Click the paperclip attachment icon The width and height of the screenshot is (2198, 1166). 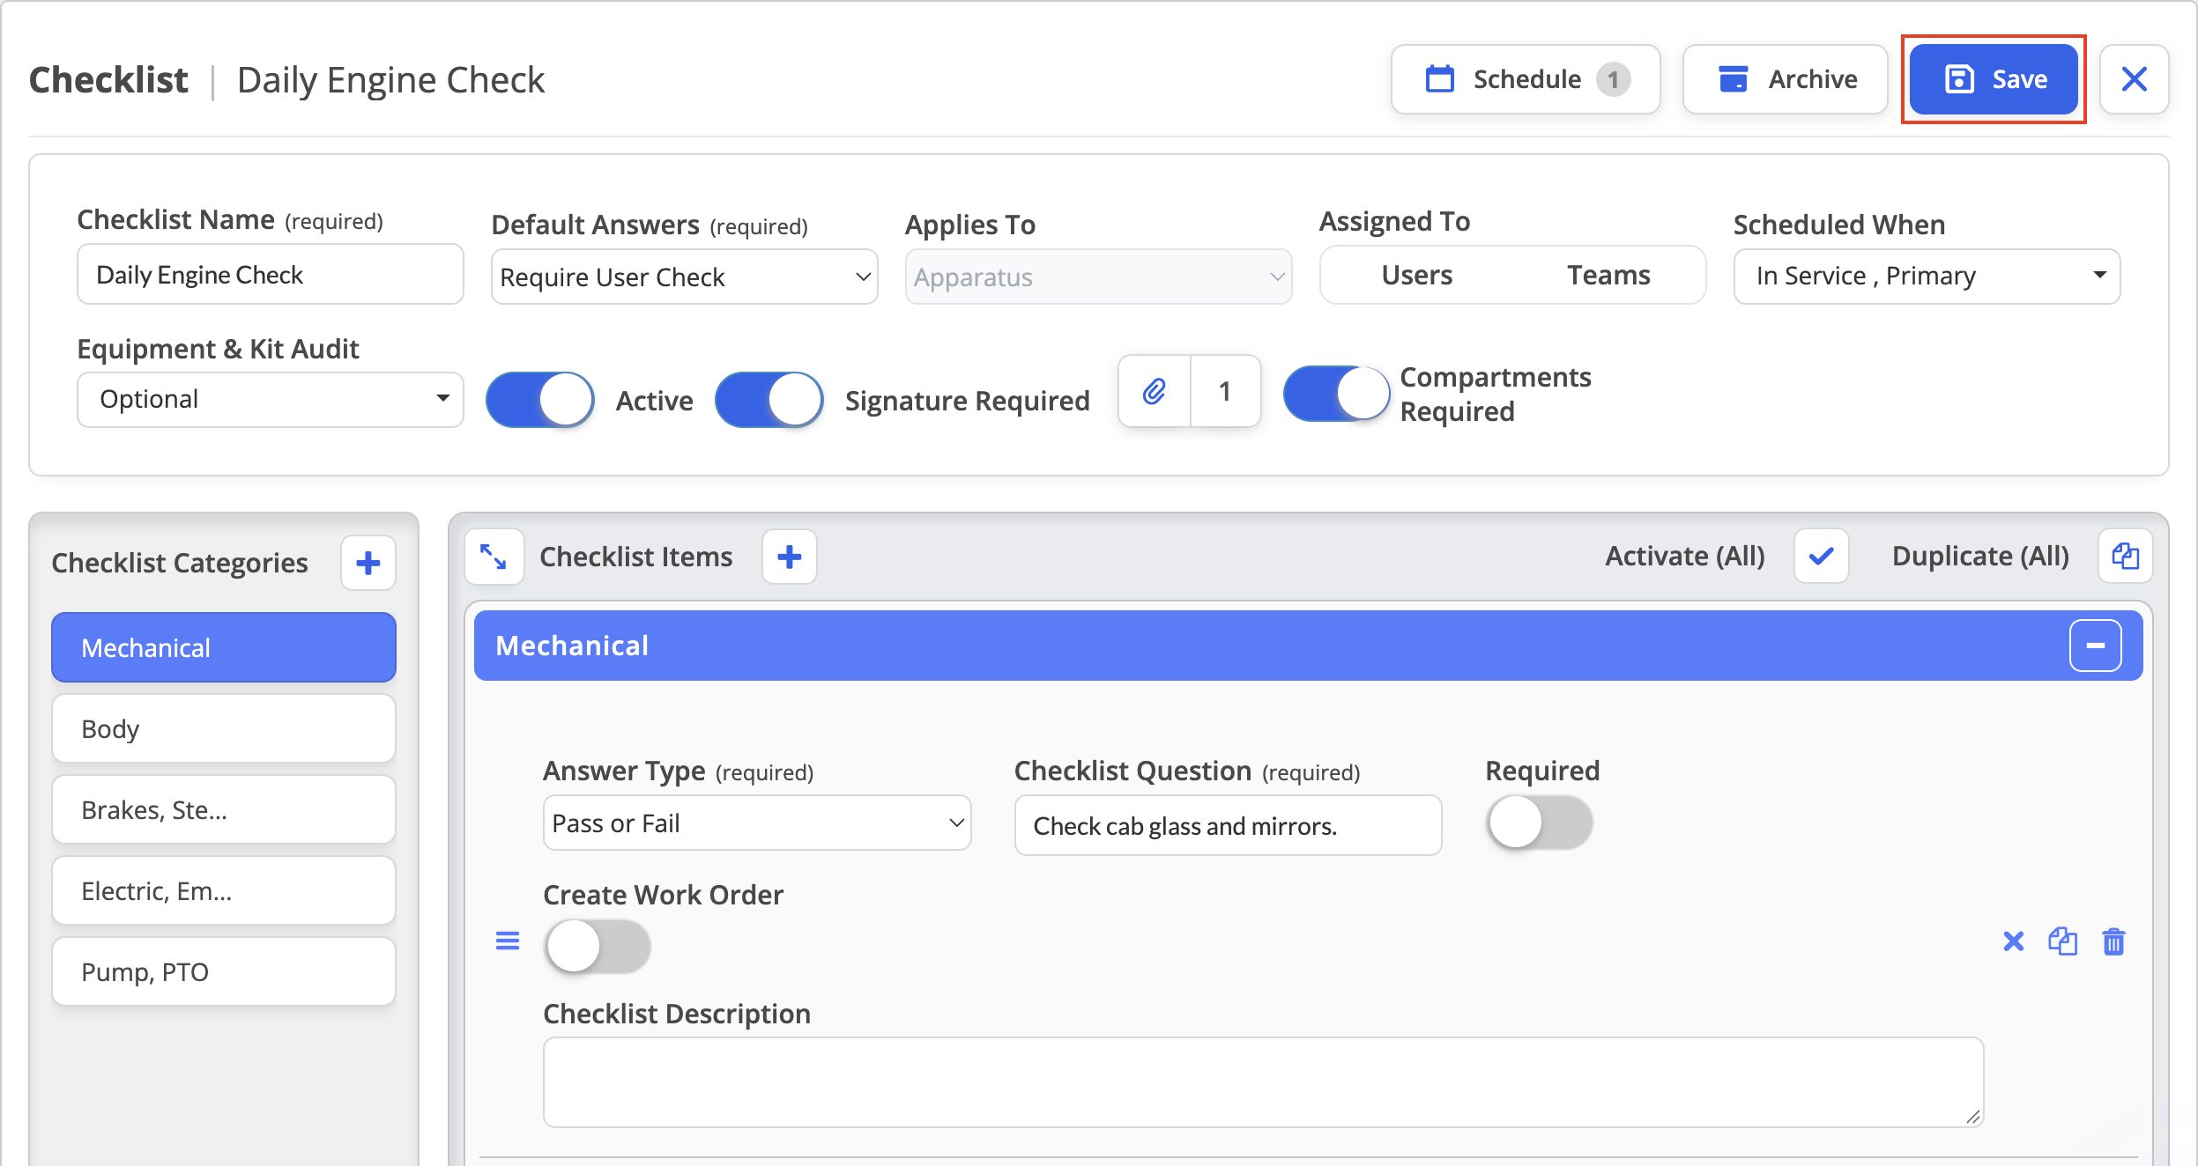click(x=1155, y=391)
